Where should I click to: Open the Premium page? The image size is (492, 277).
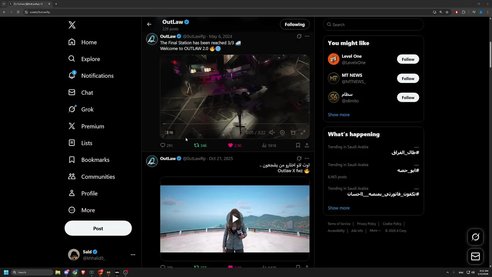click(x=86, y=126)
